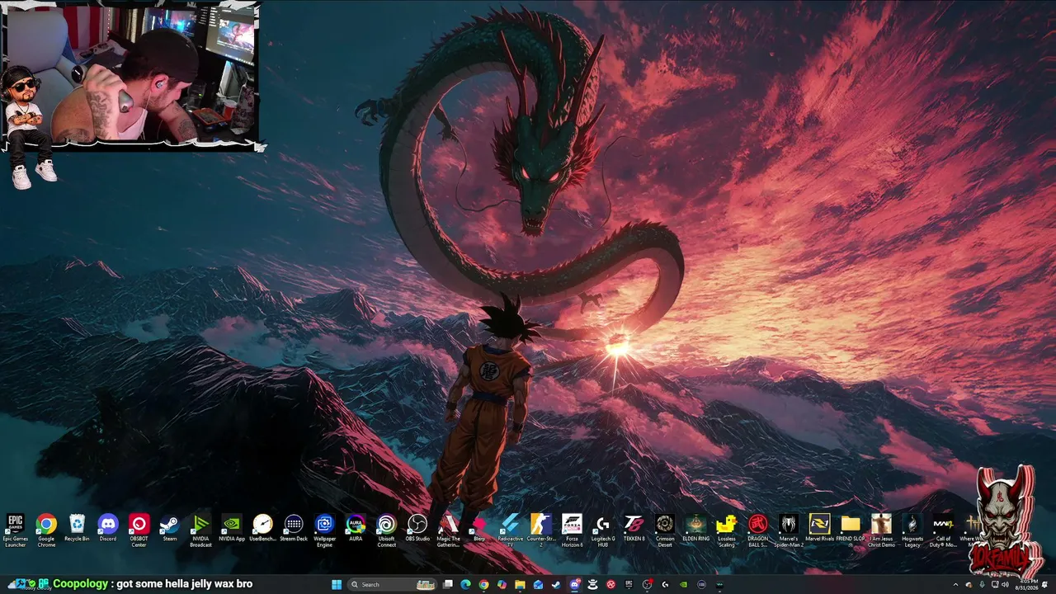Click the Magic The Gathering desktop icon

(x=448, y=530)
